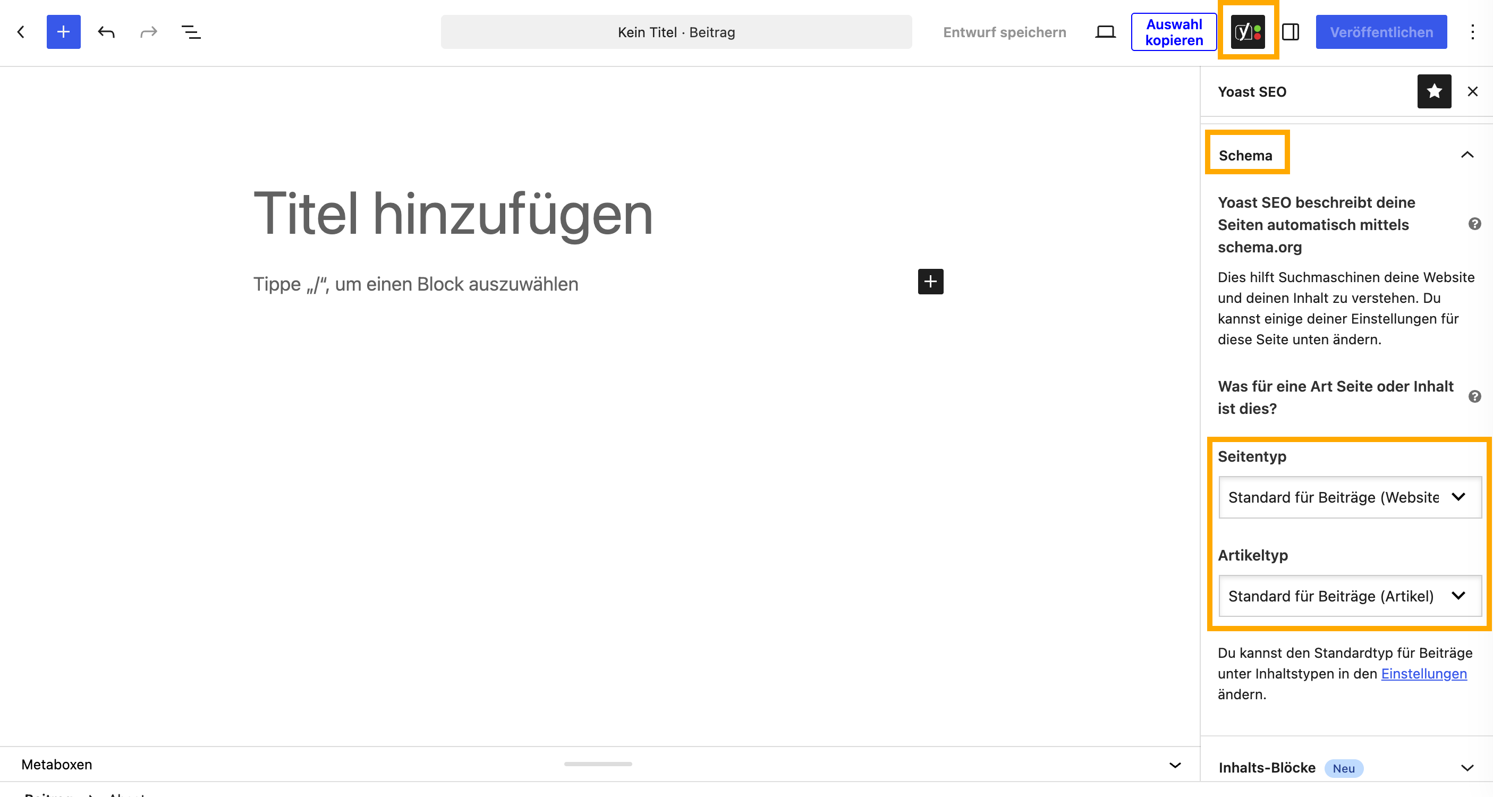Click Entwurf speichern
Image resolution: width=1493 pixels, height=797 pixels.
[x=1004, y=32]
